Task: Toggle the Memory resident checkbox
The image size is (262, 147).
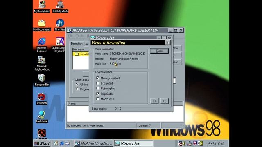Action: 98,78
